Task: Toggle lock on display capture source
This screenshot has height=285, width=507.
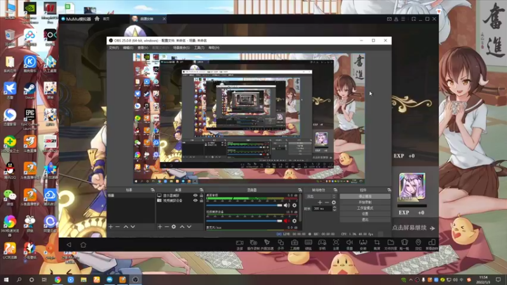Action: click(x=201, y=196)
